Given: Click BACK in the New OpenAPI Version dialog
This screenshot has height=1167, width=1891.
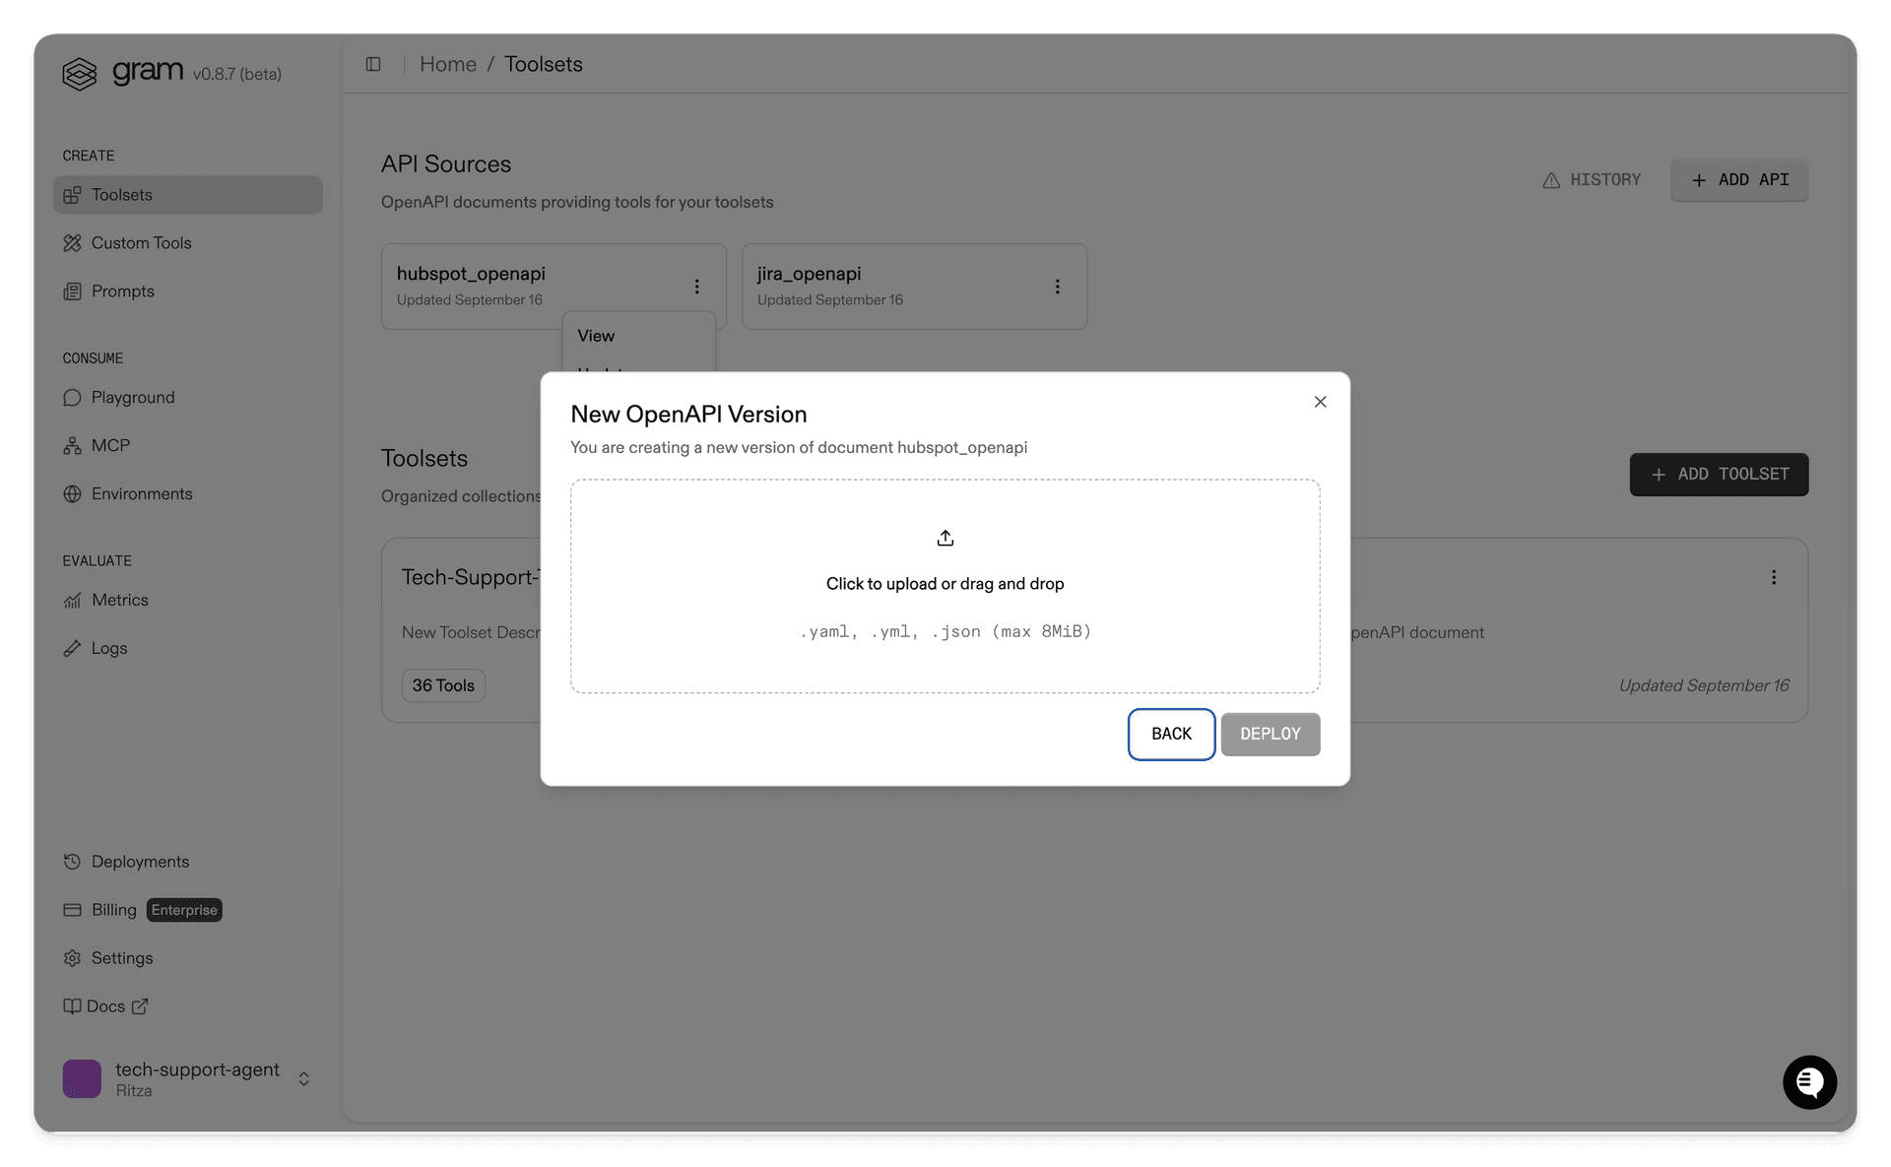Looking at the screenshot, I should click(x=1171, y=734).
